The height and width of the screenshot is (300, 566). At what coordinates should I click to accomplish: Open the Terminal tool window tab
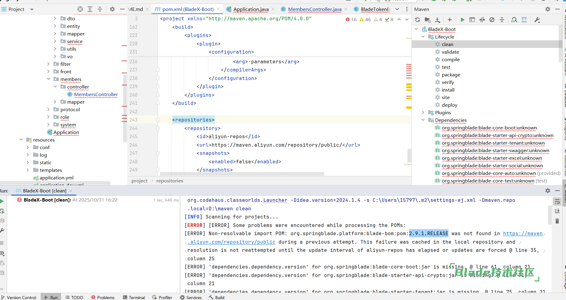point(134,297)
